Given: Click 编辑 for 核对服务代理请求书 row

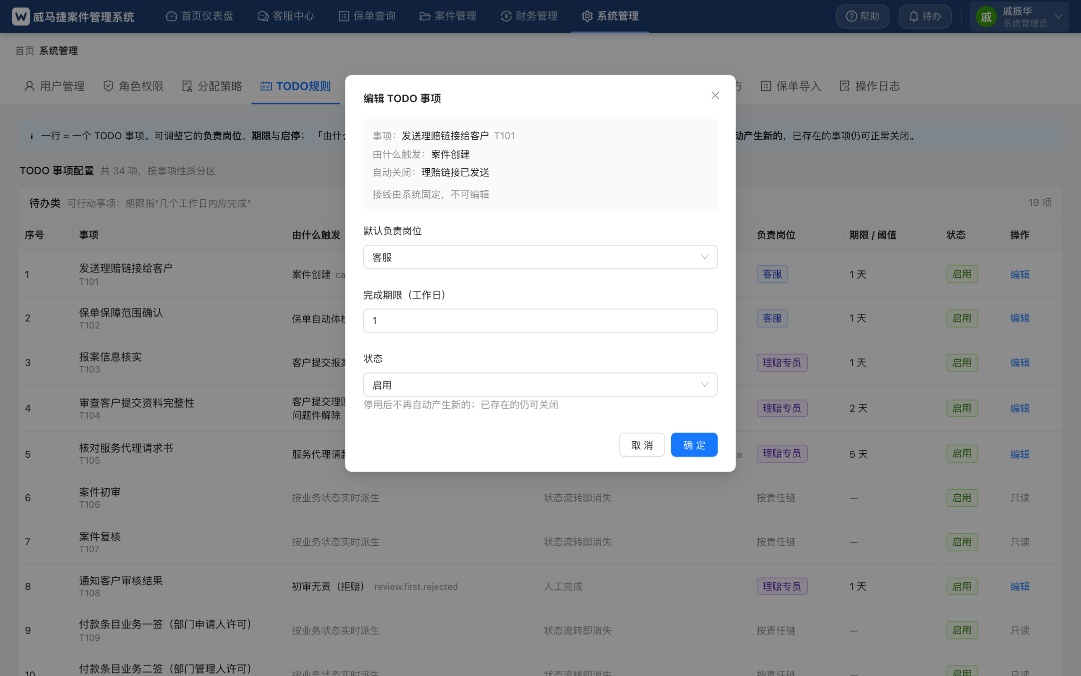Looking at the screenshot, I should click(x=1019, y=454).
